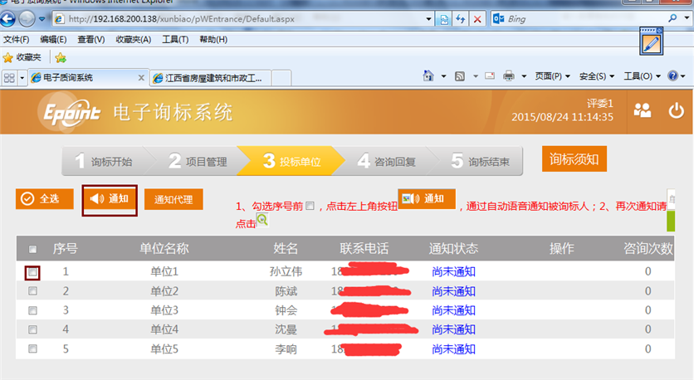Close the 电子质询系统 tab
The height and width of the screenshot is (380, 694).
click(141, 78)
